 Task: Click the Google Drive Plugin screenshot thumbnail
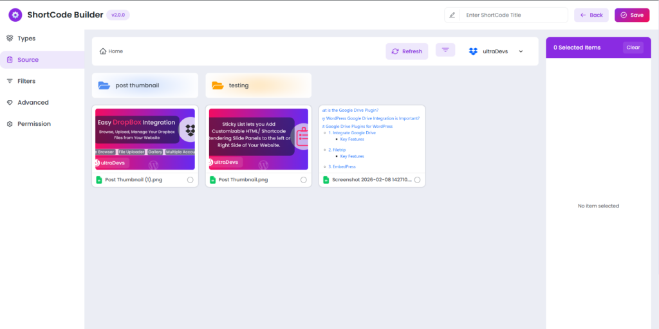point(372,139)
